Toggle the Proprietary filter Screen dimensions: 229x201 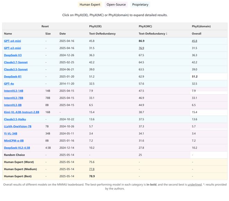[x=140, y=5]
